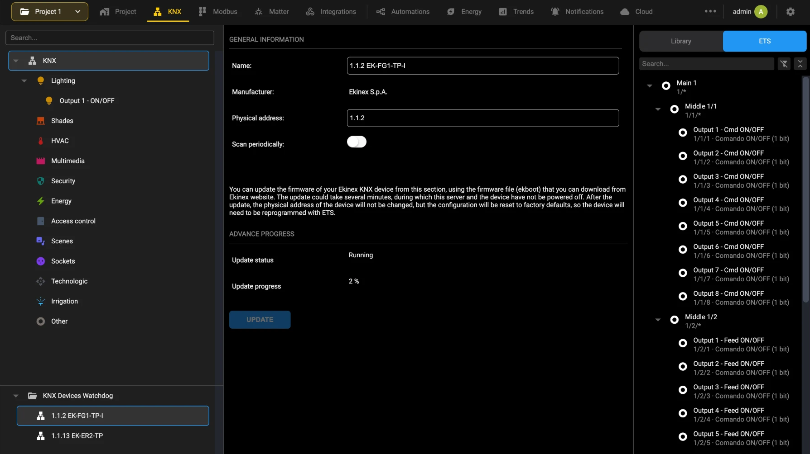
Task: Collapse the Middle 1/2 ETS group
Action: tap(658, 320)
